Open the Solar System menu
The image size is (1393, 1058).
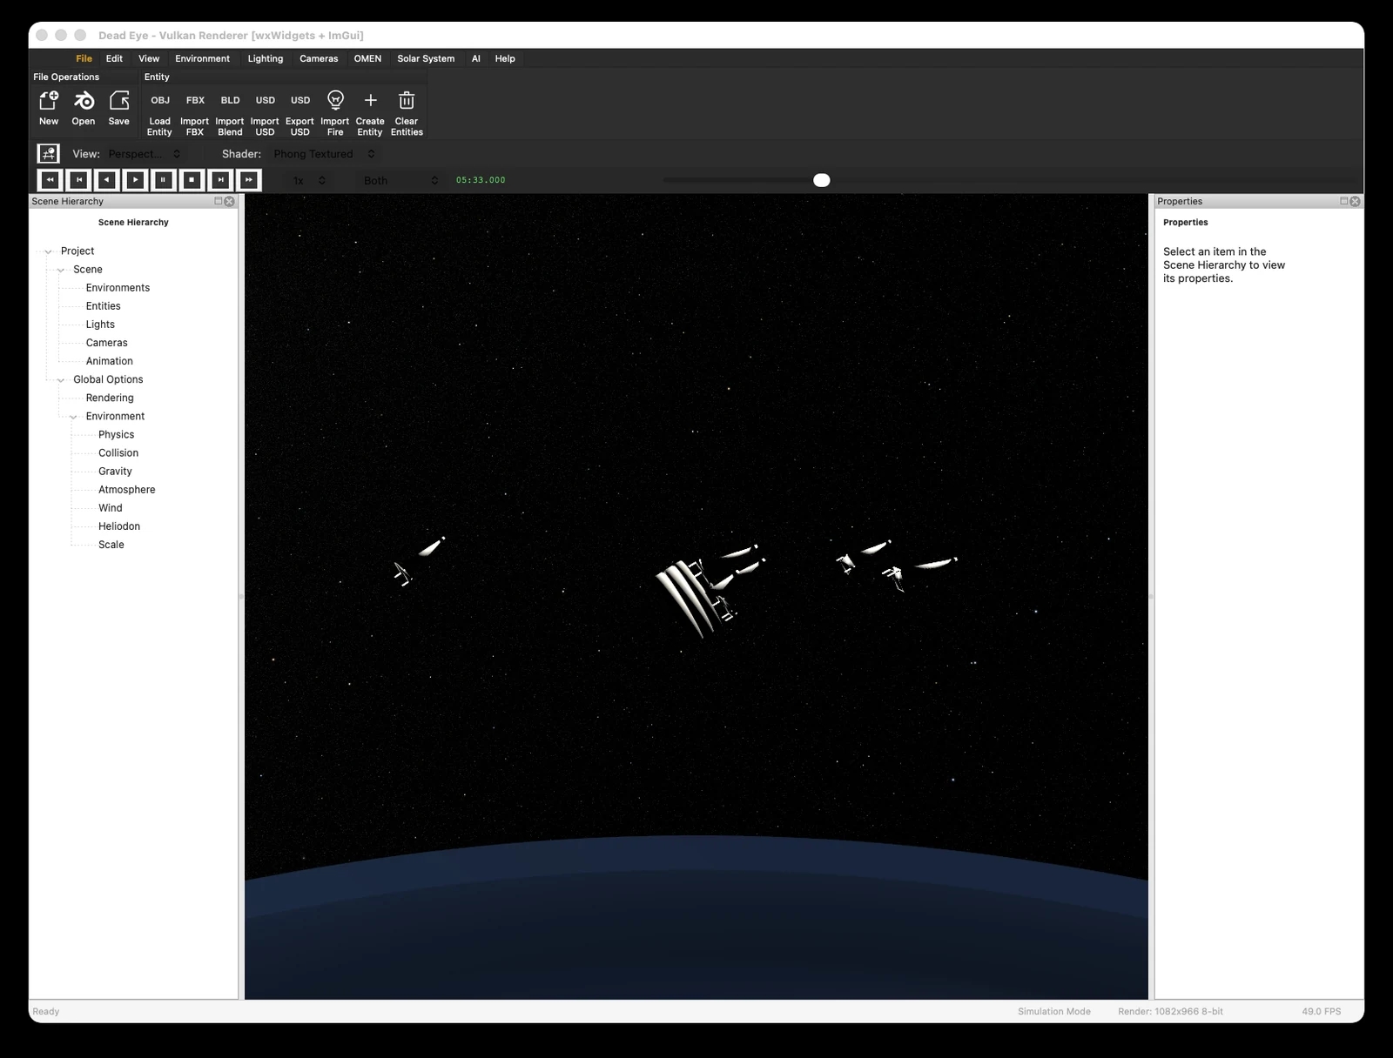coord(426,58)
